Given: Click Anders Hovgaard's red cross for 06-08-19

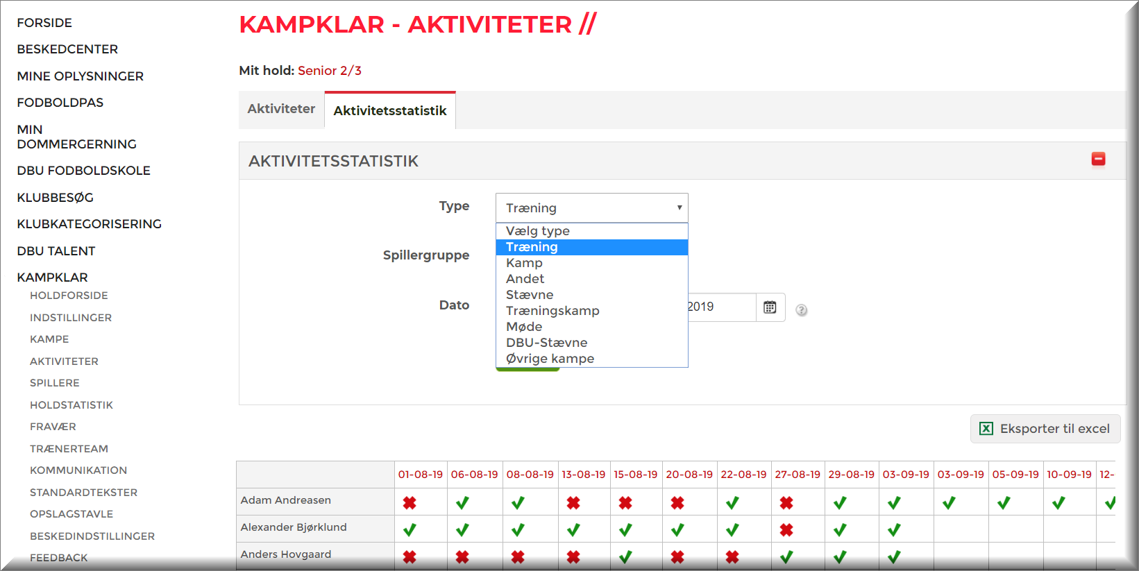Looking at the screenshot, I should (x=462, y=557).
